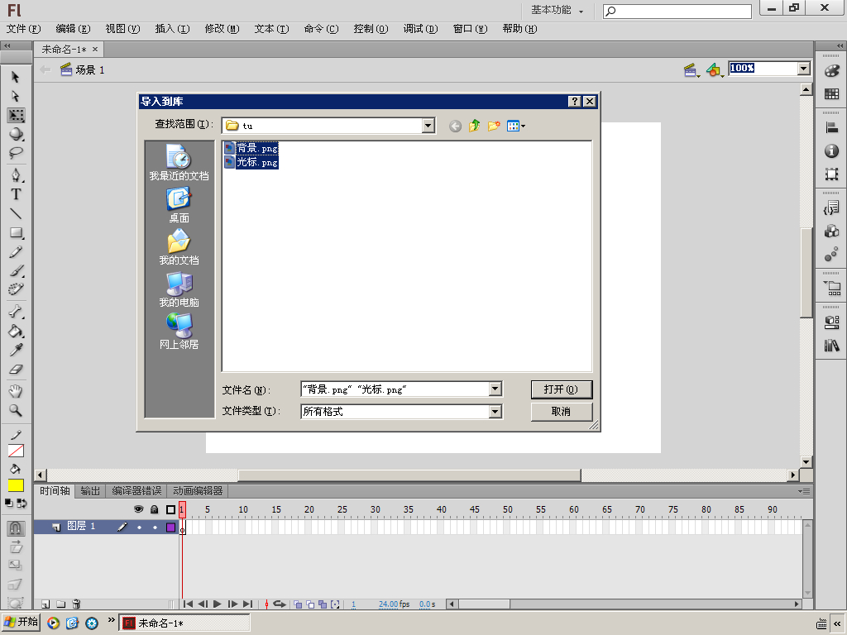Open the 修改 menu
847x635 pixels.
tap(222, 29)
